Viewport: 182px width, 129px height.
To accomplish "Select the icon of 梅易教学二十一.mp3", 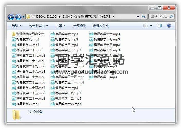I will (14, 99).
